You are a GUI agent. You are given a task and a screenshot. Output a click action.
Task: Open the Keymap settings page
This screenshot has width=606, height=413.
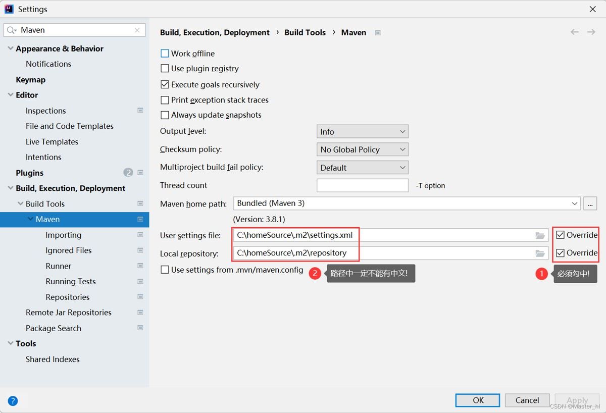pyautogui.click(x=30, y=80)
